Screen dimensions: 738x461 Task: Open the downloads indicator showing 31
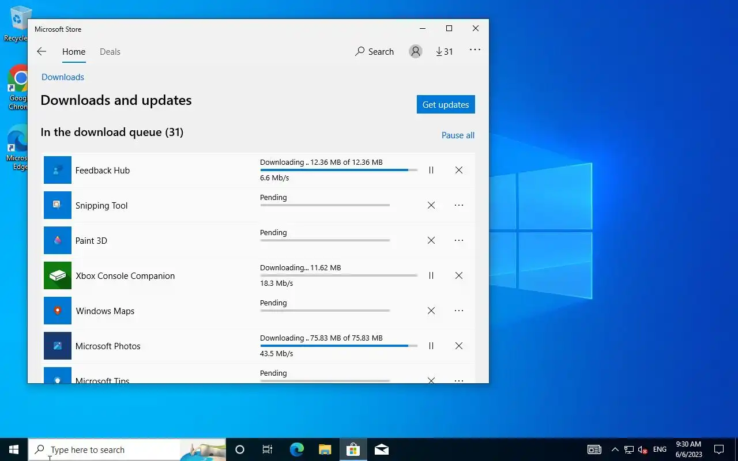tap(445, 51)
